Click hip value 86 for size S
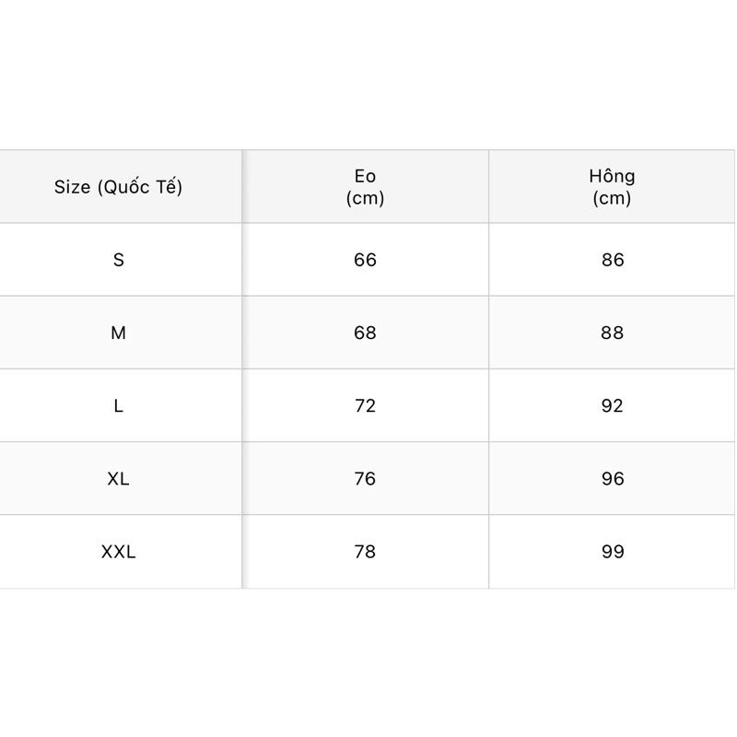The image size is (737, 737). pyautogui.click(x=613, y=260)
